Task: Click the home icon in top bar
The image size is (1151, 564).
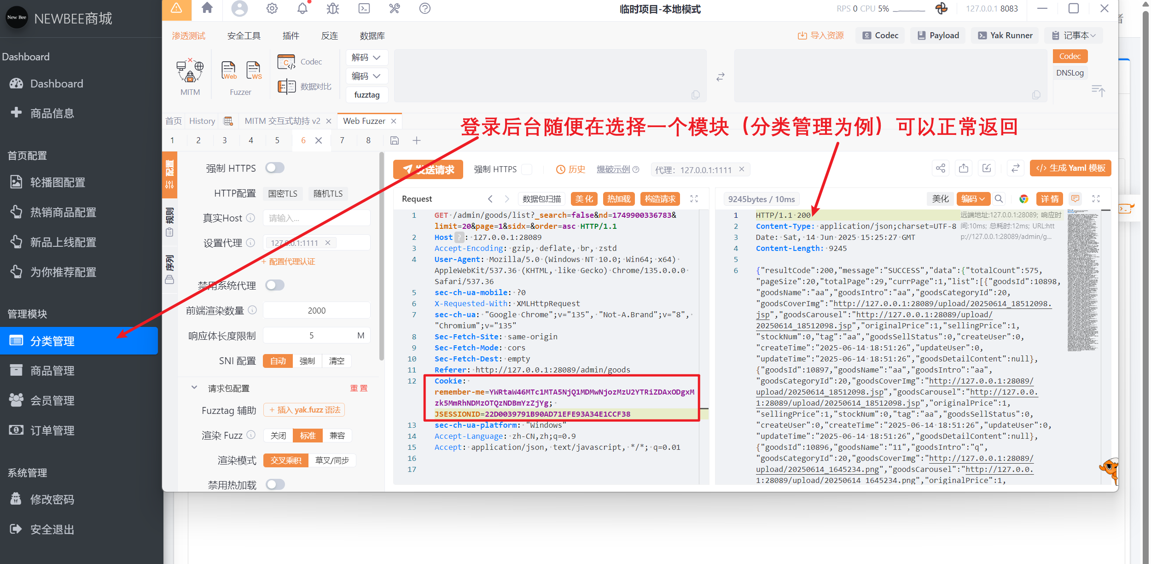Action: tap(207, 8)
